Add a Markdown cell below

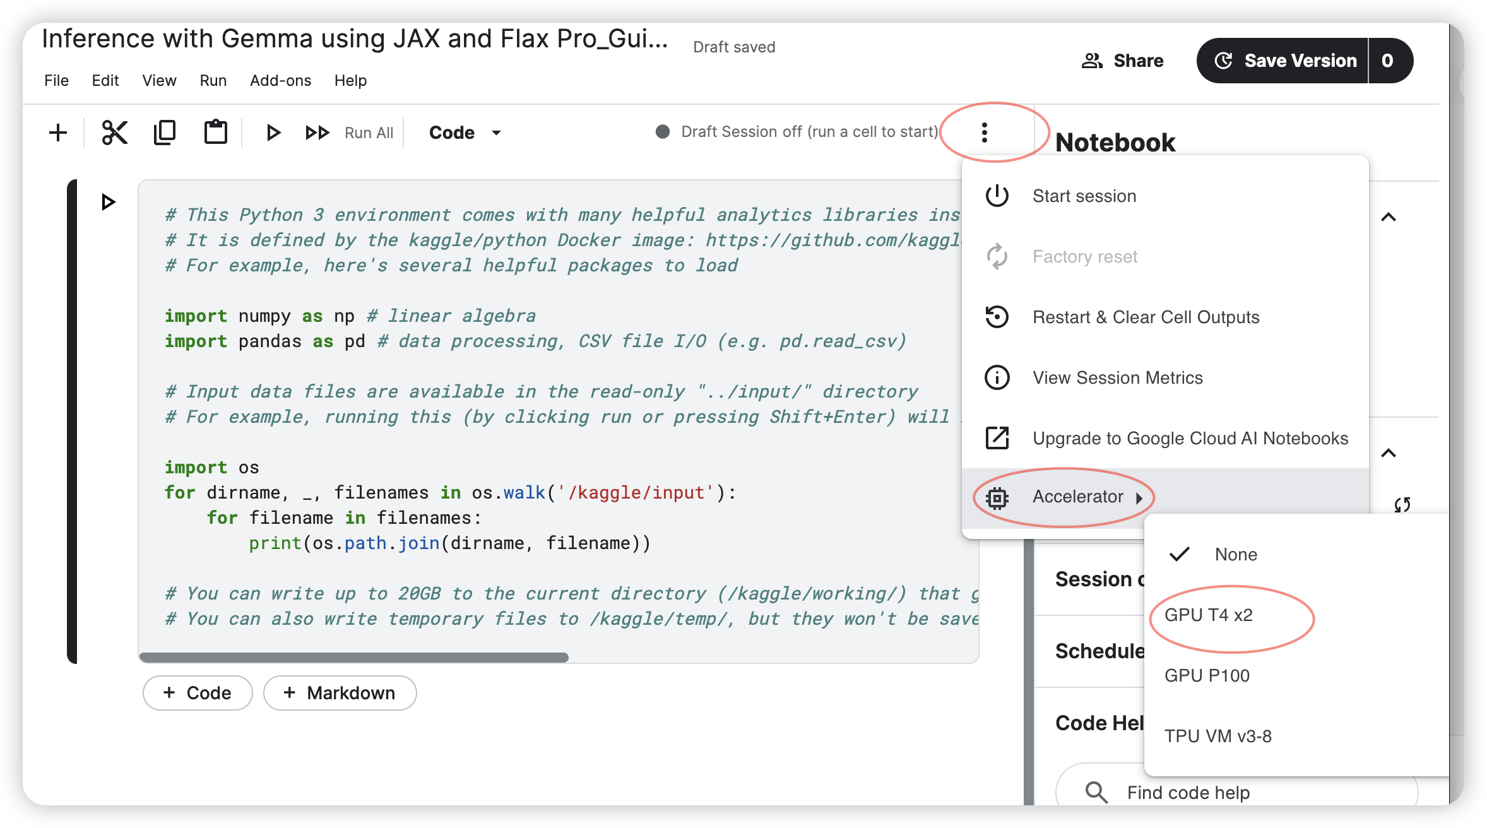point(340,693)
